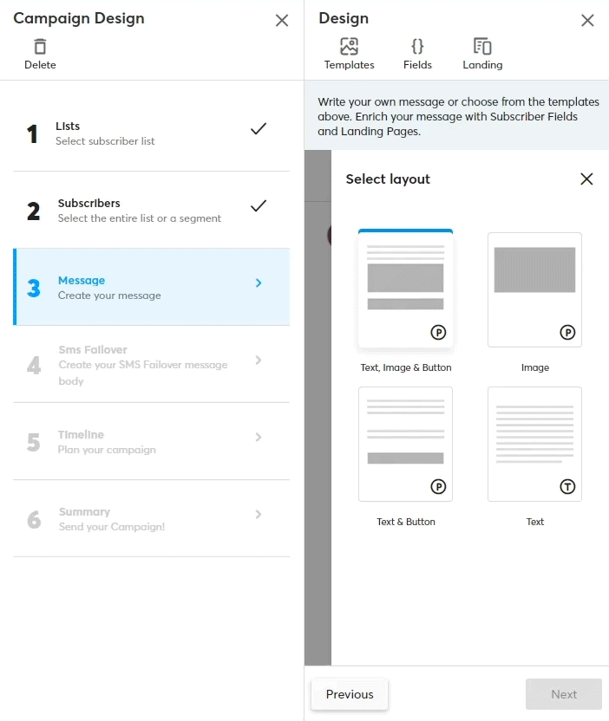Click the Delete trash icon

[x=40, y=47]
